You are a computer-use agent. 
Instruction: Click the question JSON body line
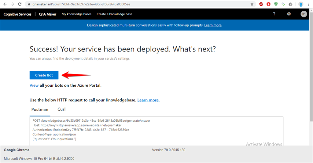54,139
